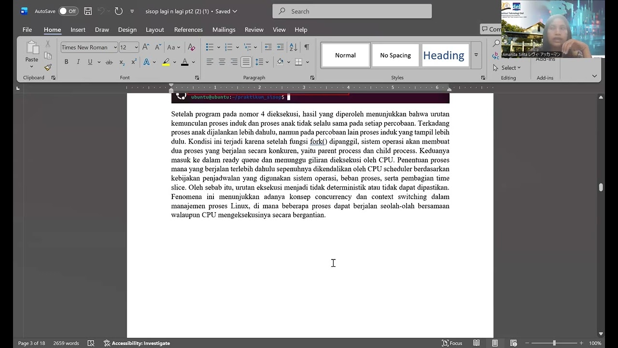Click the Format Painter brush icon
This screenshot has width=618, height=348.
(x=48, y=68)
